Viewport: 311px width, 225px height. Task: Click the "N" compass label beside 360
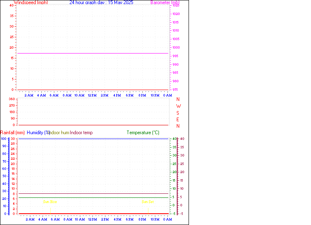178,99
